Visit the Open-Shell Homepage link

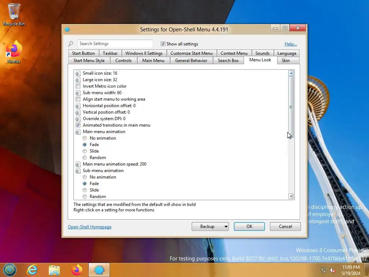[x=90, y=227]
